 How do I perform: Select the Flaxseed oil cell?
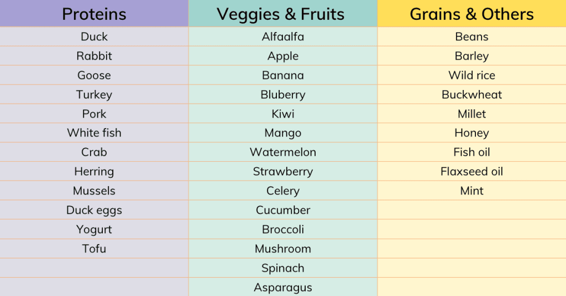pyautogui.click(x=472, y=171)
